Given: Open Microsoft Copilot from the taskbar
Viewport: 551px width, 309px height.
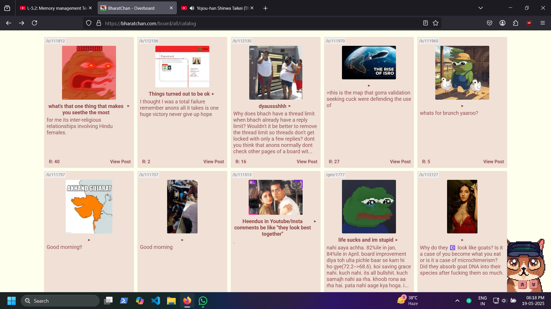Looking at the screenshot, I should pos(140,301).
